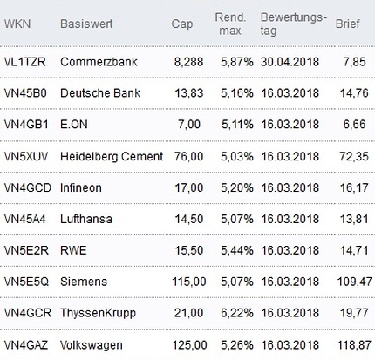
Task: Select the Cap column header
Action: (182, 24)
